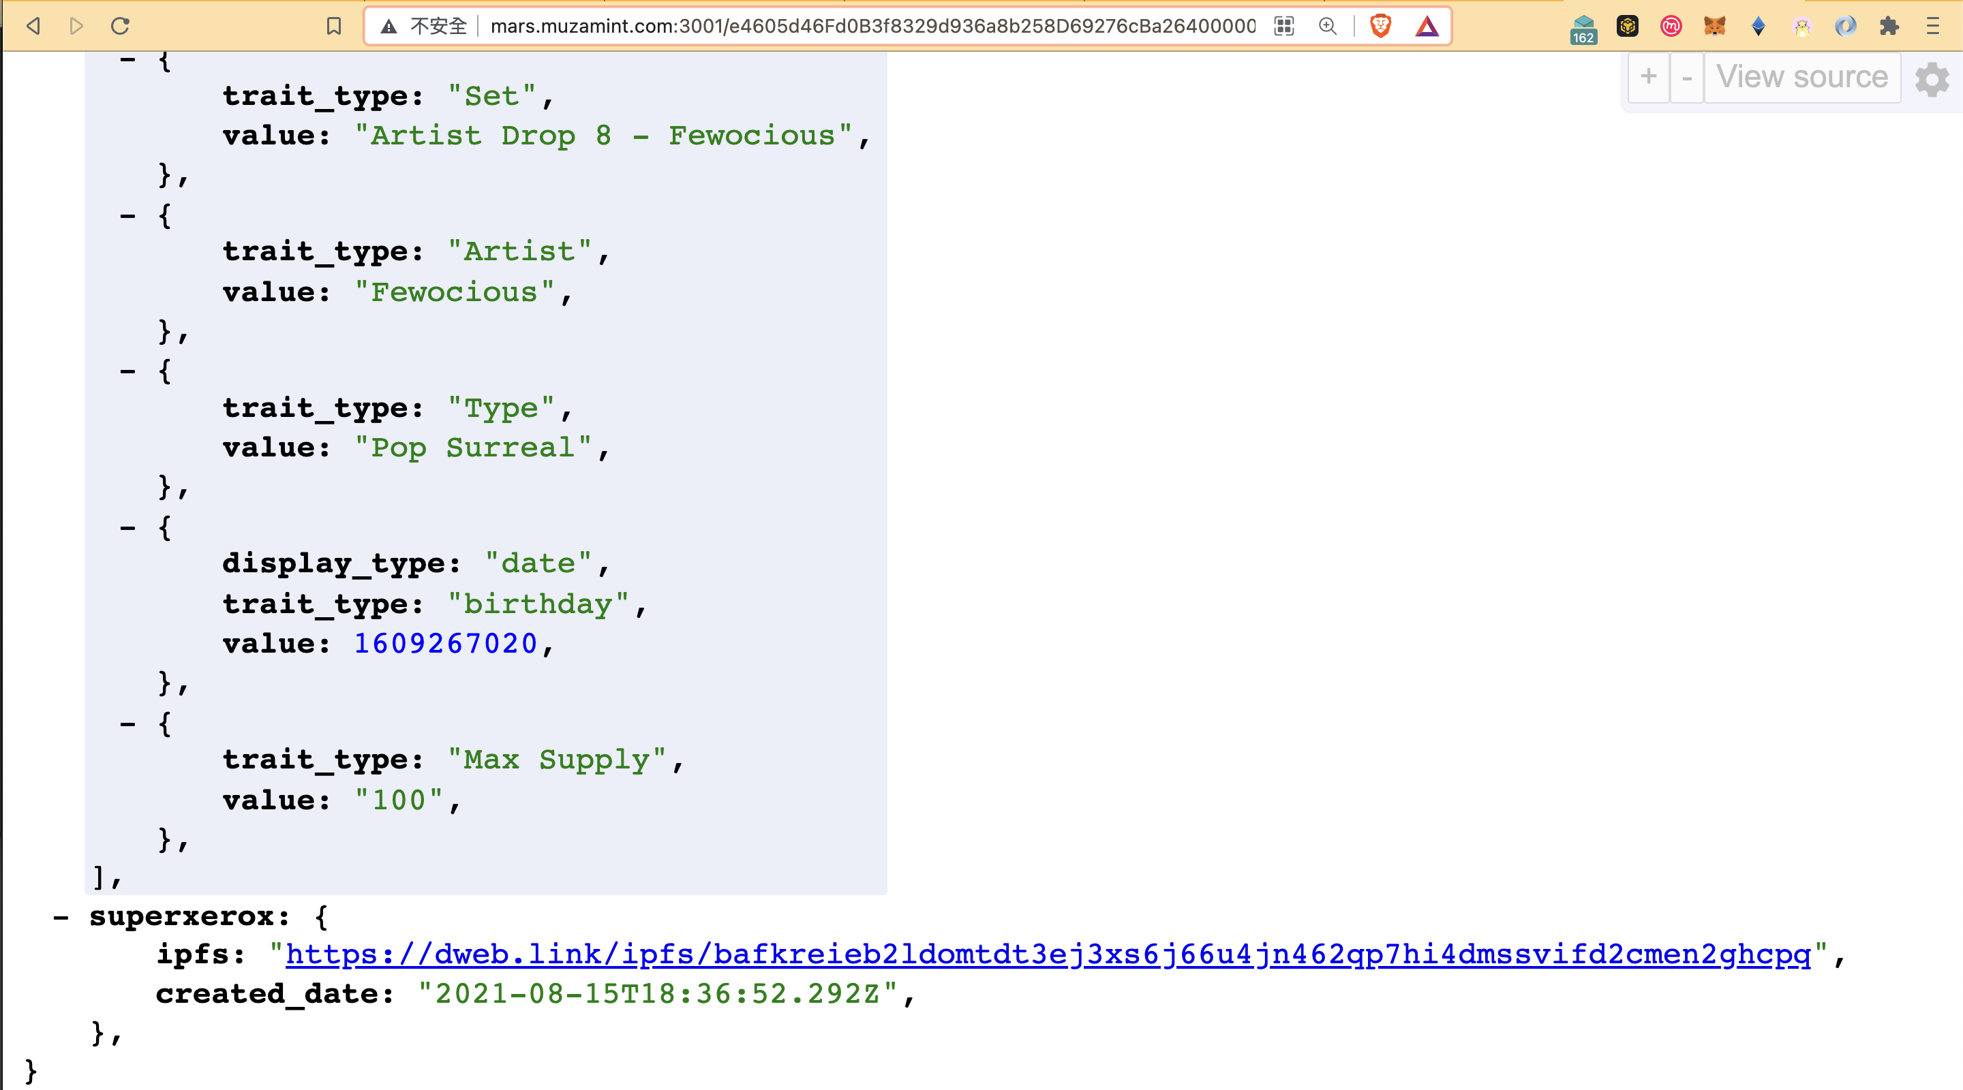Collapse the Max Supply trait object

[x=127, y=724]
